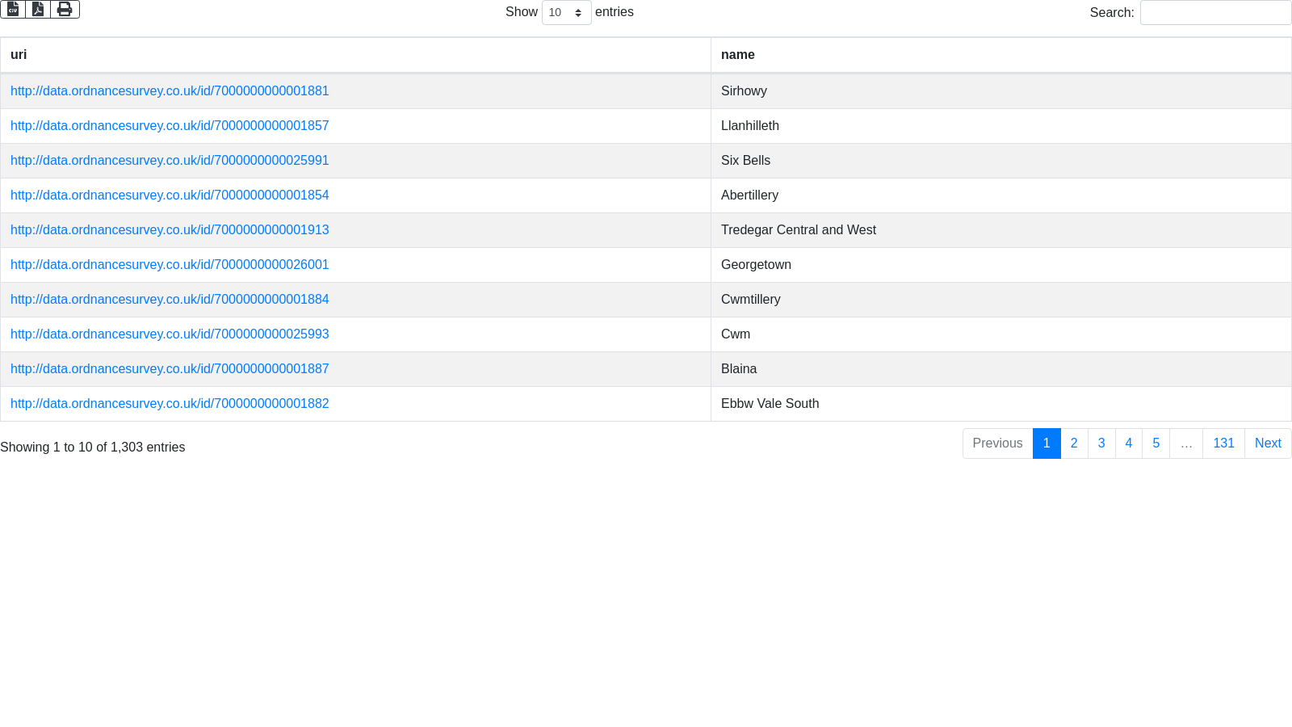Open the entries-per-page dropdown
This screenshot has width=1292, height=727.
pos(566,13)
